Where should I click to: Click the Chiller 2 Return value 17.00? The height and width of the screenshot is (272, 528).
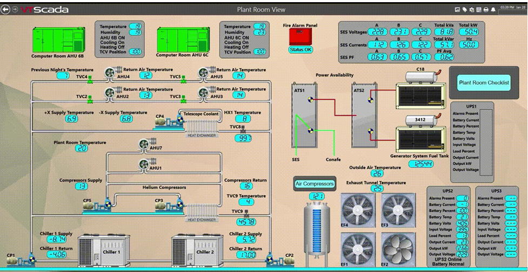[x=246, y=255]
